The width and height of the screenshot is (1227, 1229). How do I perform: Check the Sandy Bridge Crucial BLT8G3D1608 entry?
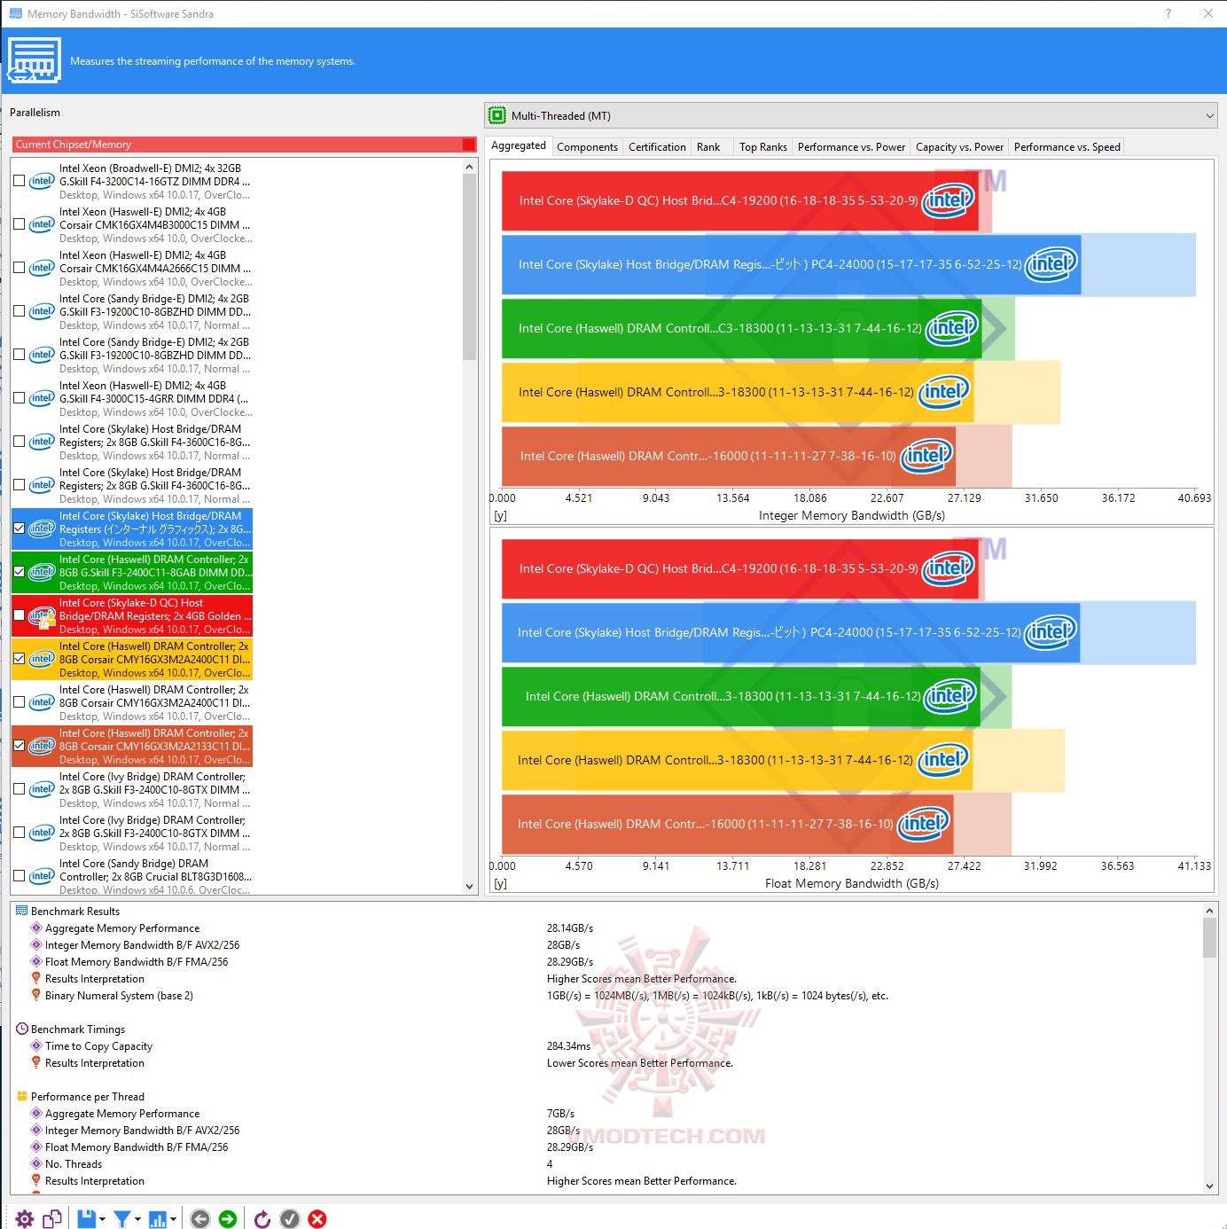[19, 876]
